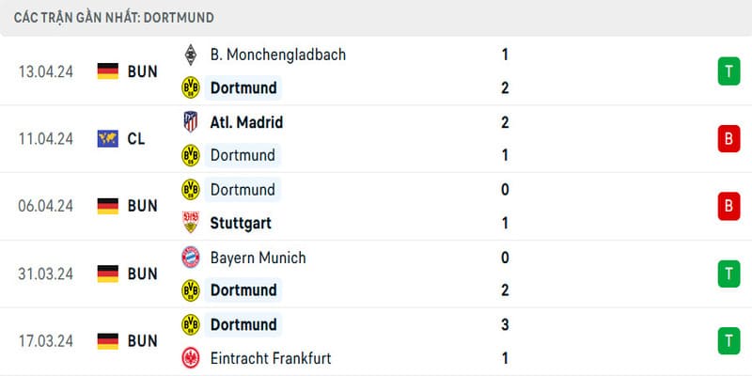Image resolution: width=752 pixels, height=376 pixels.
Task: Click green T result badge for 13.04.24
Action: (x=728, y=71)
